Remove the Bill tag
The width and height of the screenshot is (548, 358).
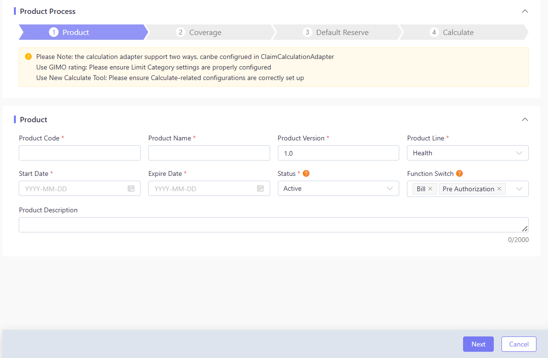430,189
